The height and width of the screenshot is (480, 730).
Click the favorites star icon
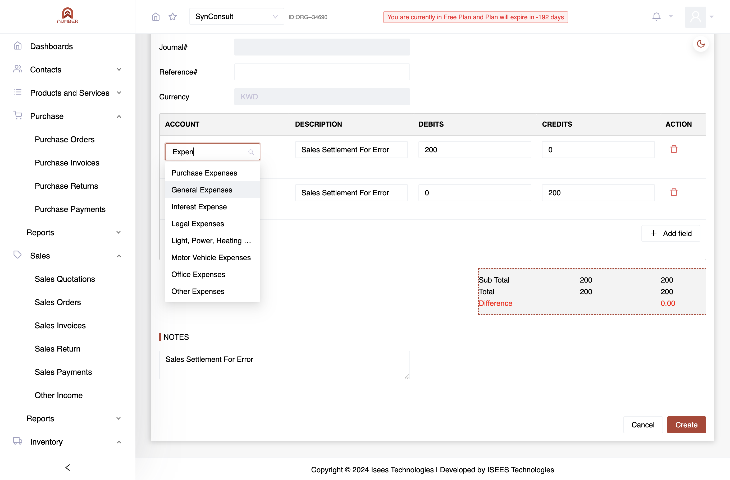(173, 17)
